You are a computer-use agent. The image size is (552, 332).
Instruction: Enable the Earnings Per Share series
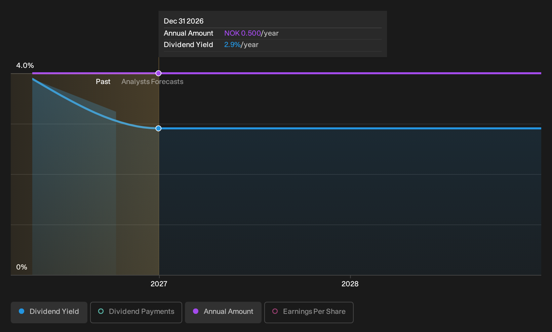click(x=309, y=313)
